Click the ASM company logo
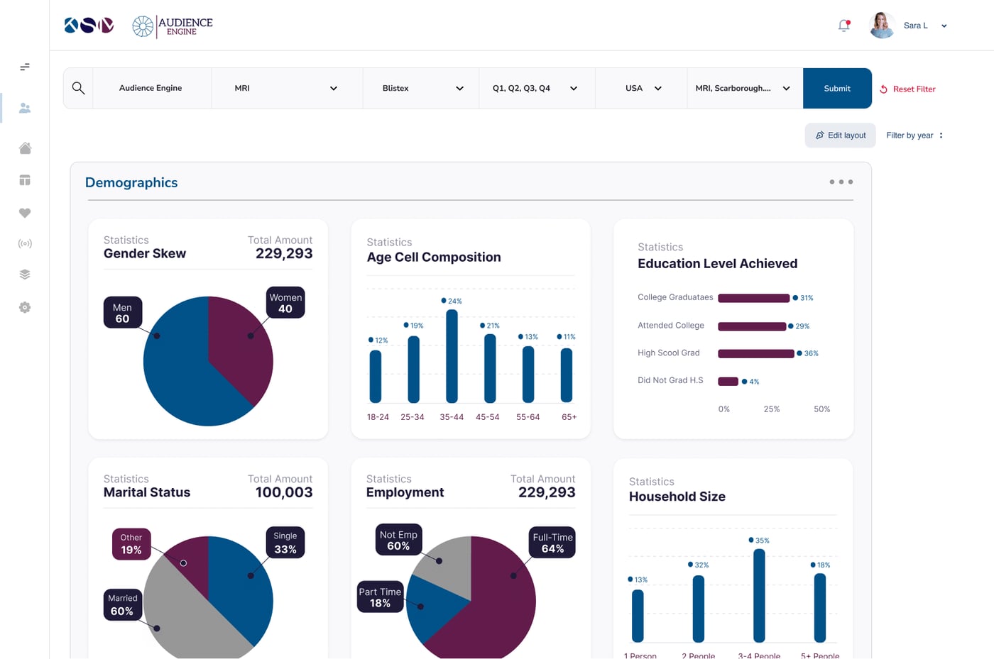Viewport: 994px width, 659px height. pyautogui.click(x=89, y=26)
